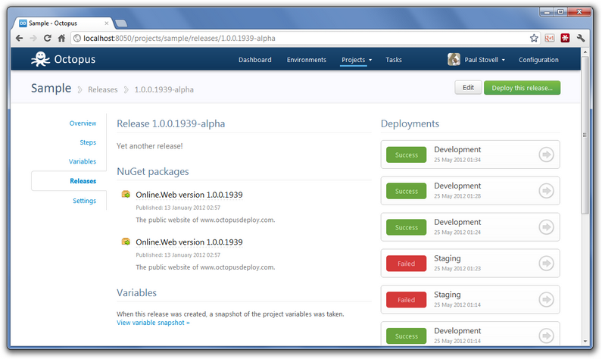Click the browser back arrow

[x=19, y=38]
